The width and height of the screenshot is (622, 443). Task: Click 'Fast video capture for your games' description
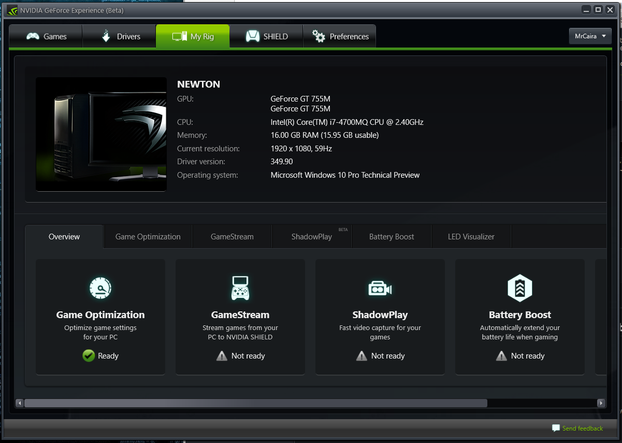[x=380, y=332]
